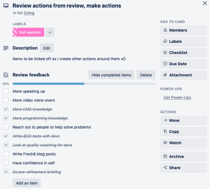Click the 'Doing' list link

[x=29, y=13]
